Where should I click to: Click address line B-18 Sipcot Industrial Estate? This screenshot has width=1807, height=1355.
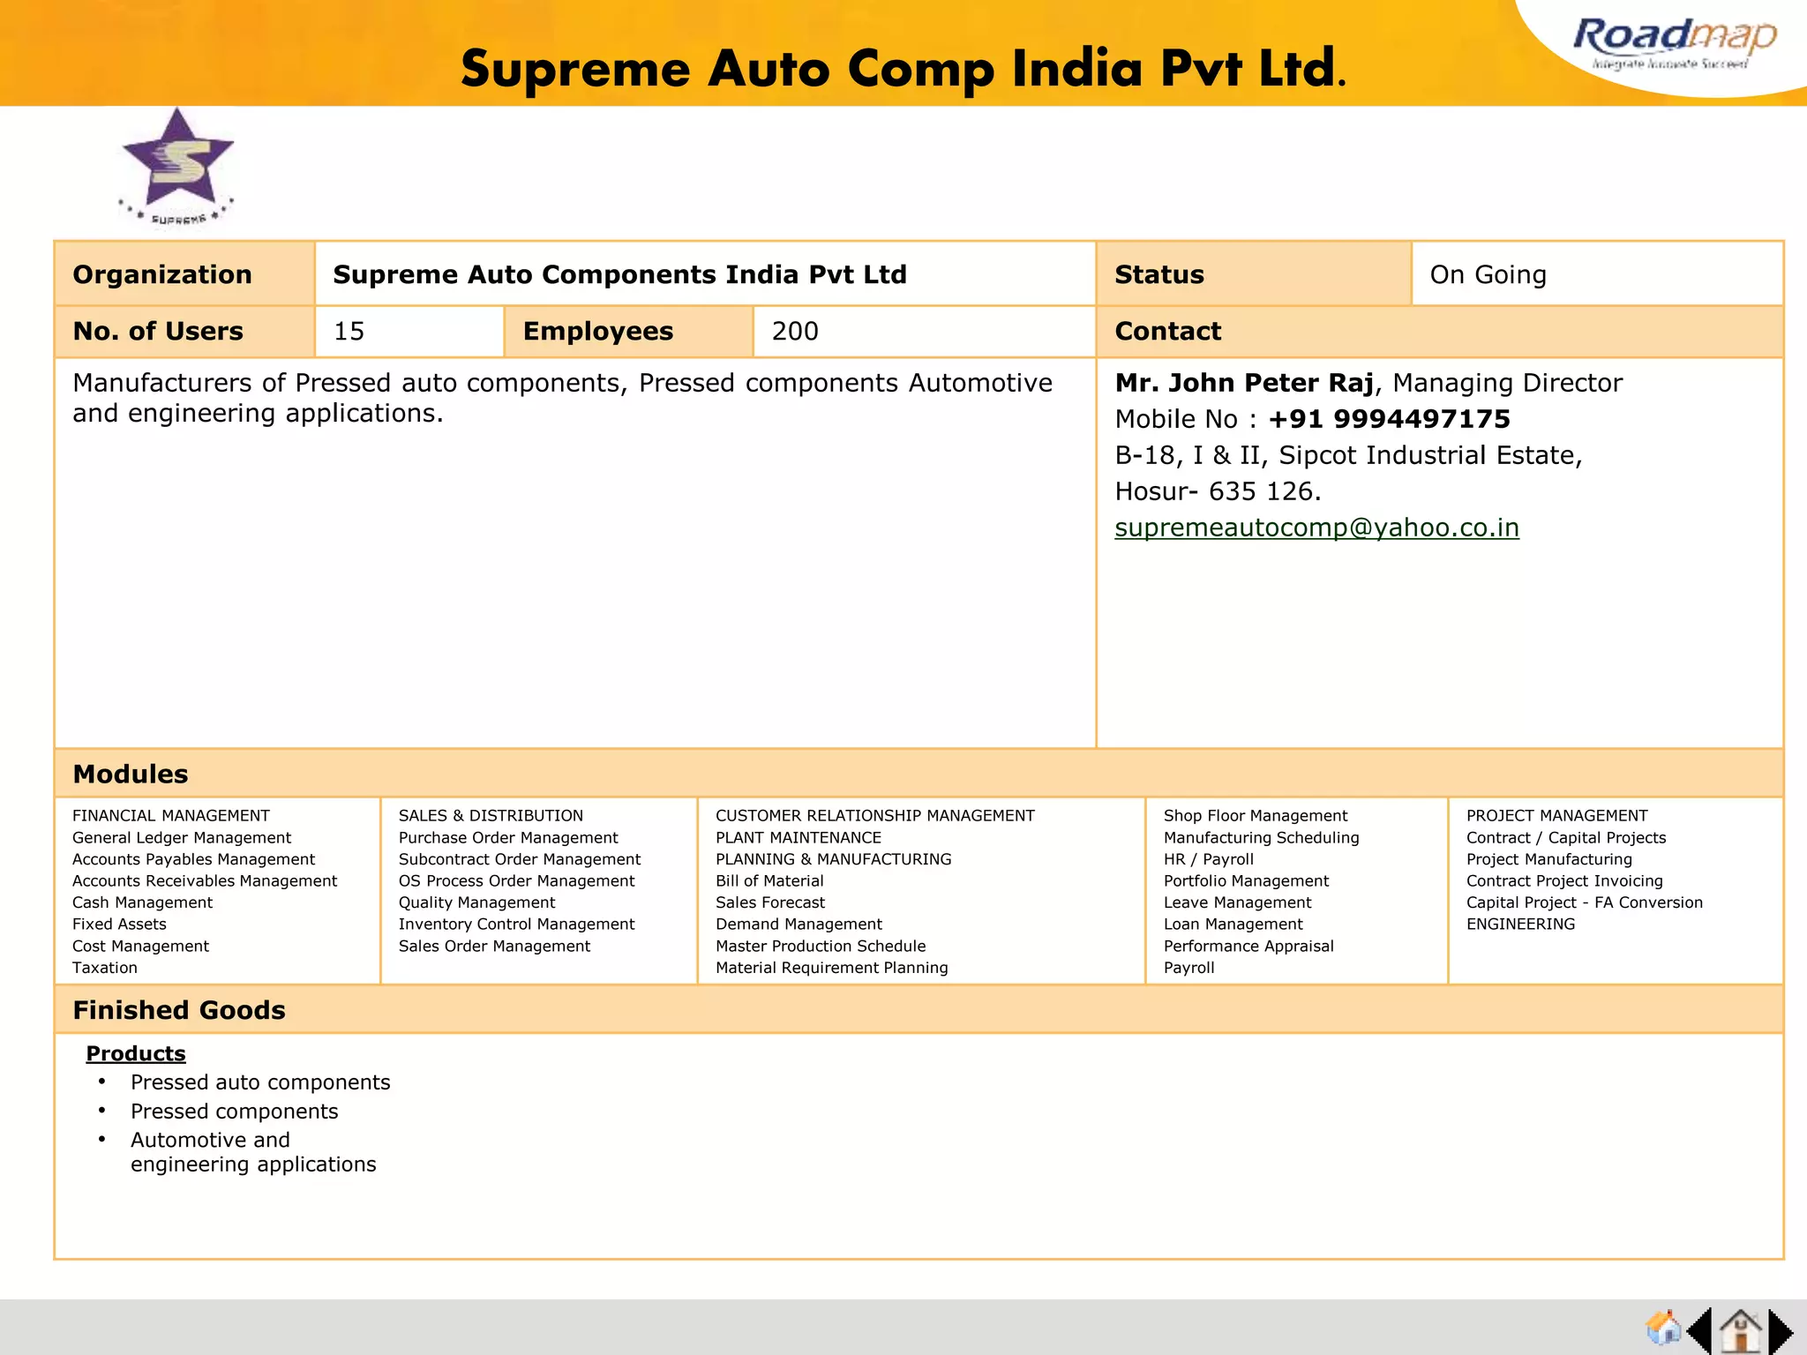tap(1348, 455)
